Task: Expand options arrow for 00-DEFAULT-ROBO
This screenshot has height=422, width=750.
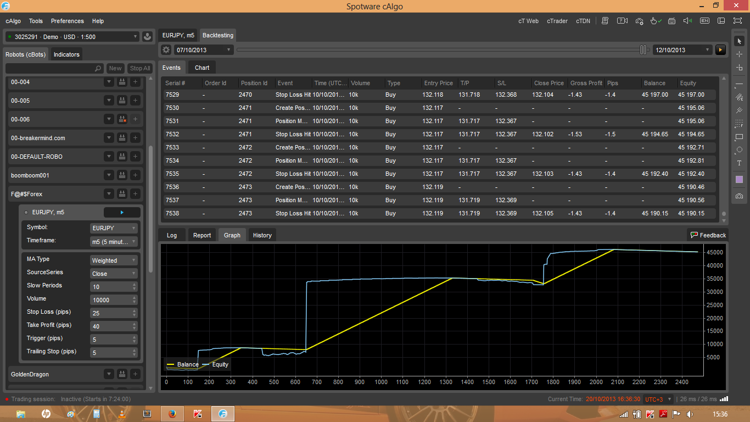Action: pos(109,157)
